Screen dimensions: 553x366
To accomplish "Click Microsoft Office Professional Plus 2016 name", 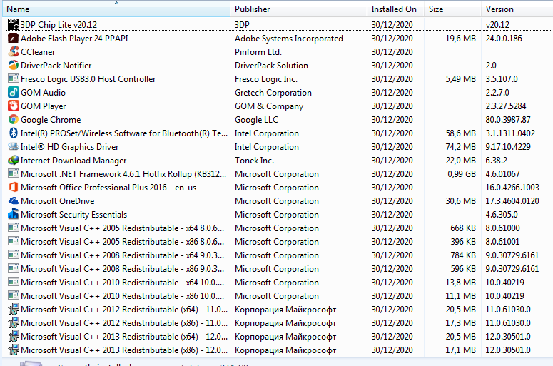I will click(x=108, y=188).
